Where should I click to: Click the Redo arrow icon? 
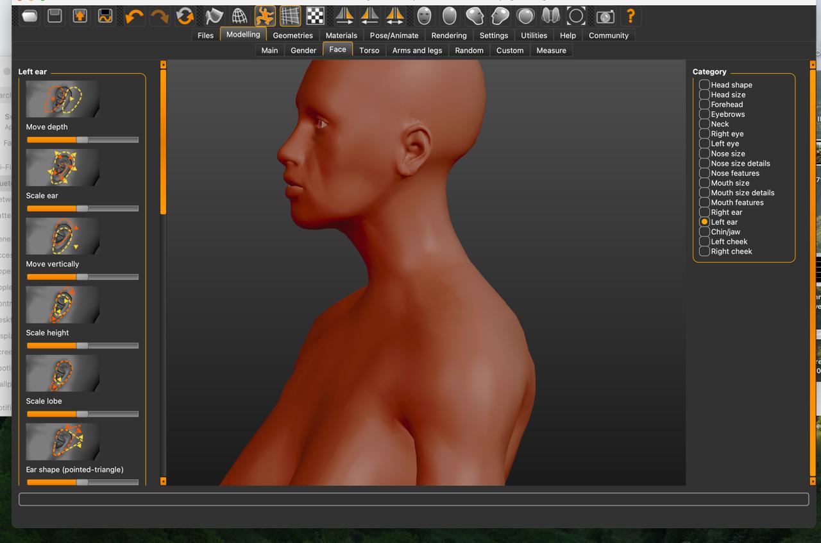click(x=159, y=16)
